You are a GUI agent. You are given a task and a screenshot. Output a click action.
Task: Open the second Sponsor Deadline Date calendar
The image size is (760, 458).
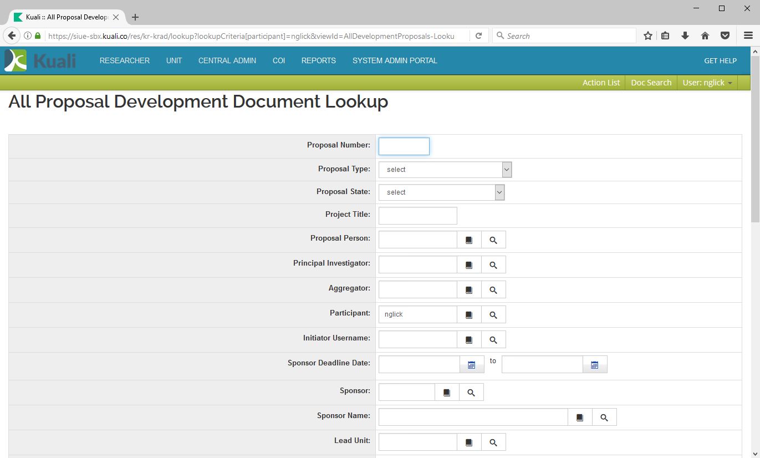[x=595, y=365]
